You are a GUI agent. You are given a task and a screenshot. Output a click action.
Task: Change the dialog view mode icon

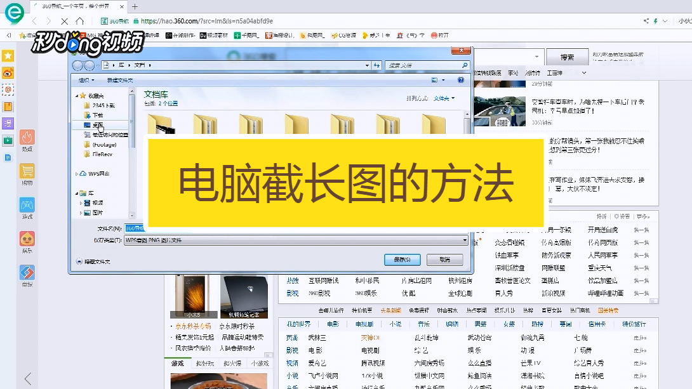coord(434,80)
